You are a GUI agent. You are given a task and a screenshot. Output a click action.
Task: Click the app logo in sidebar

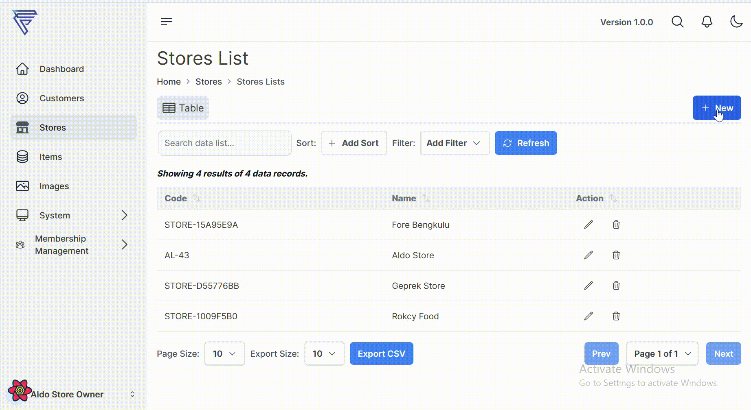[x=25, y=22]
